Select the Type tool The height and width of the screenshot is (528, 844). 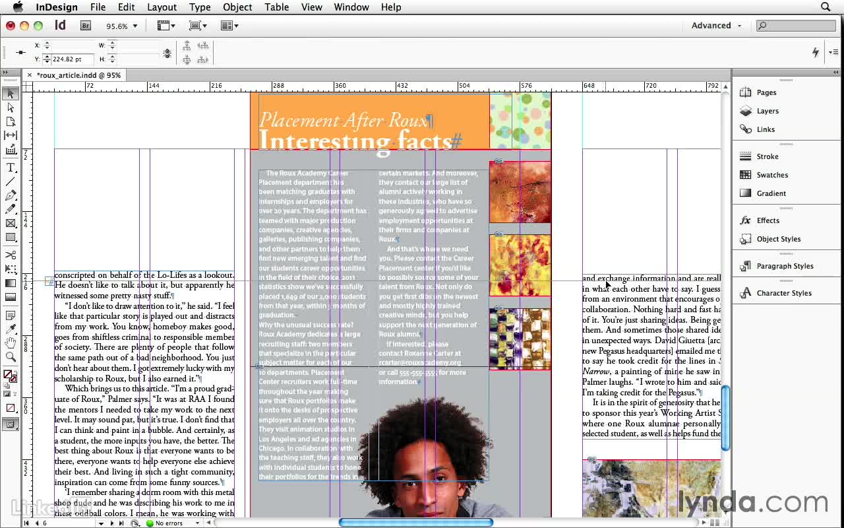tap(11, 168)
